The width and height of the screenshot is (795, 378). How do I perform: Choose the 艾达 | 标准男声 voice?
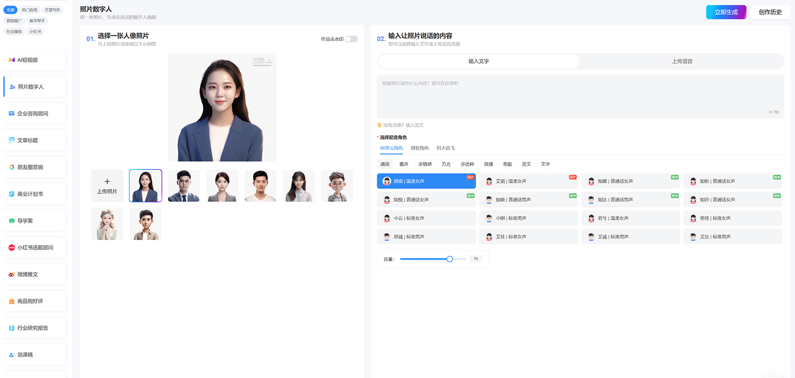coord(733,236)
